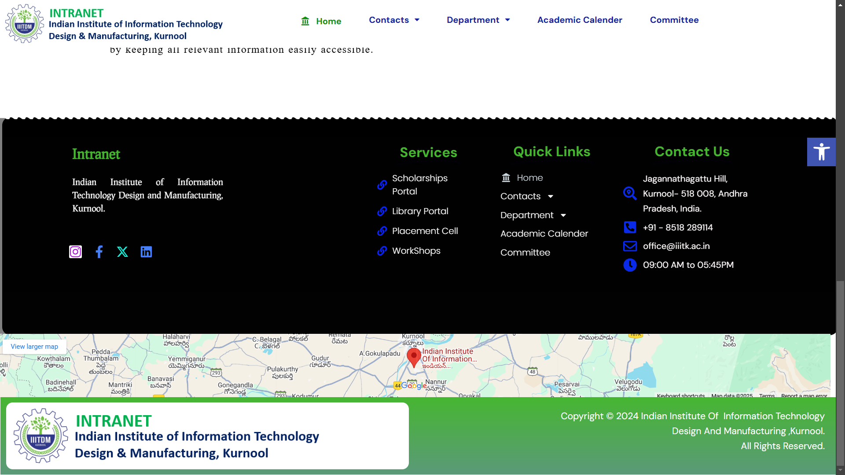Click the phone icon beside contact number
Image resolution: width=845 pixels, height=475 pixels.
pos(630,227)
